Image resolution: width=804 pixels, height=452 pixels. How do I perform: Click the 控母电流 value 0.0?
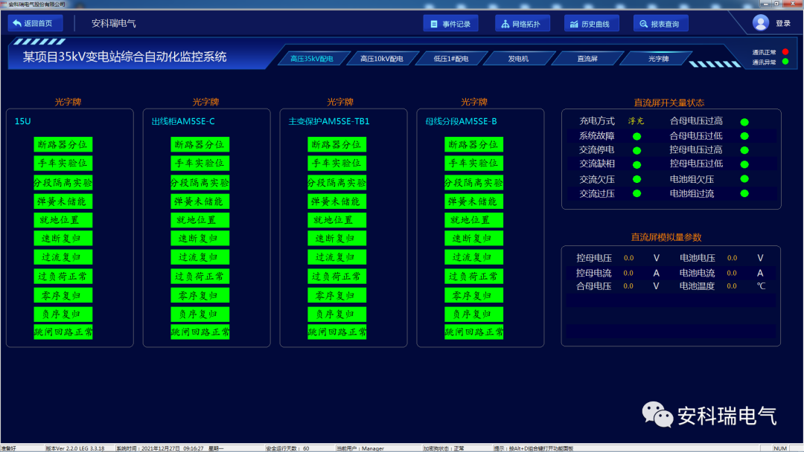coord(628,273)
